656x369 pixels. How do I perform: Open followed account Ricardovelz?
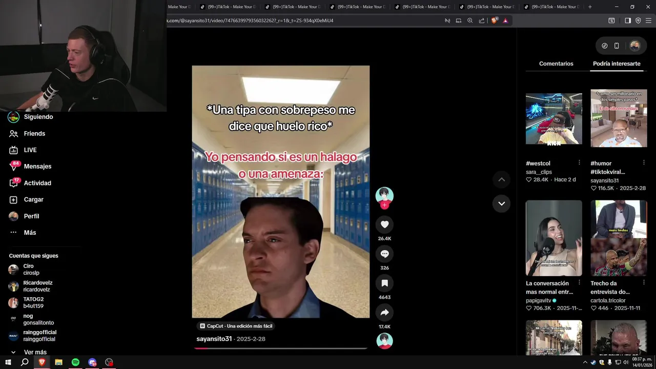[x=31, y=286]
